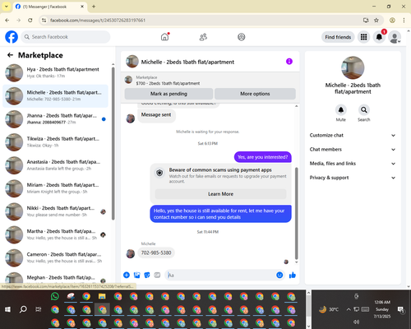The image size is (411, 329).
Task: Expand Media, files and links section
Action: (353, 164)
